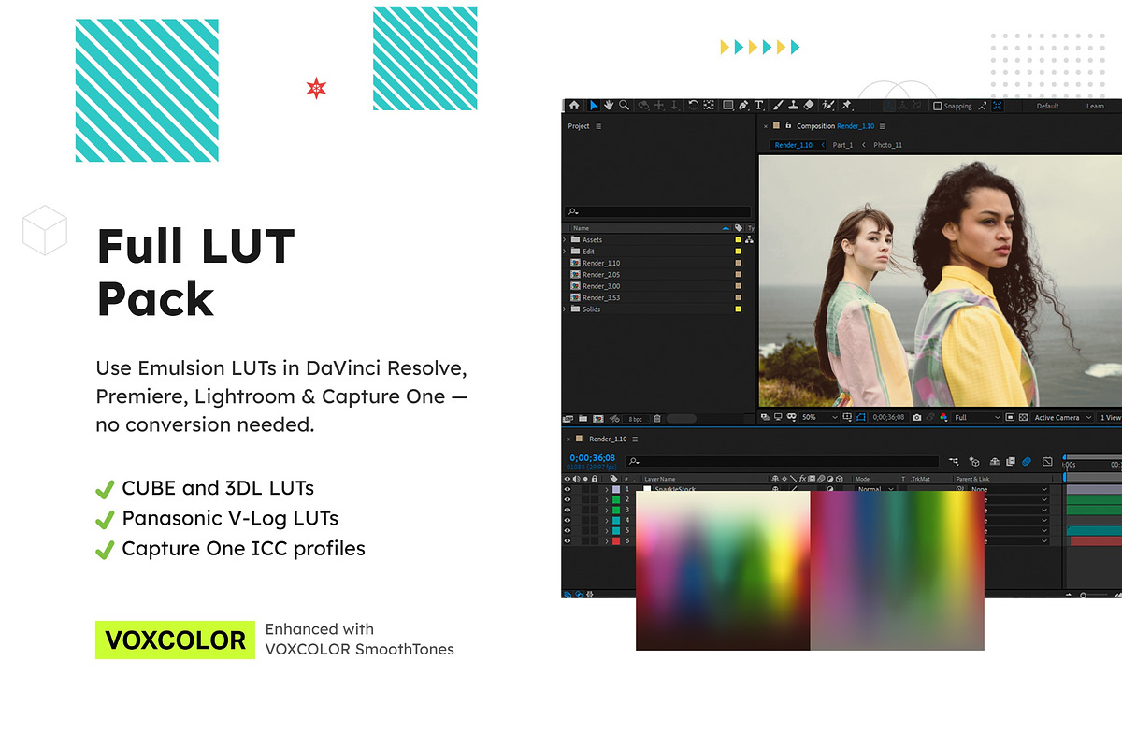Select the Rotation tool
Viewport: 1122px width, 748px height.
click(x=693, y=106)
